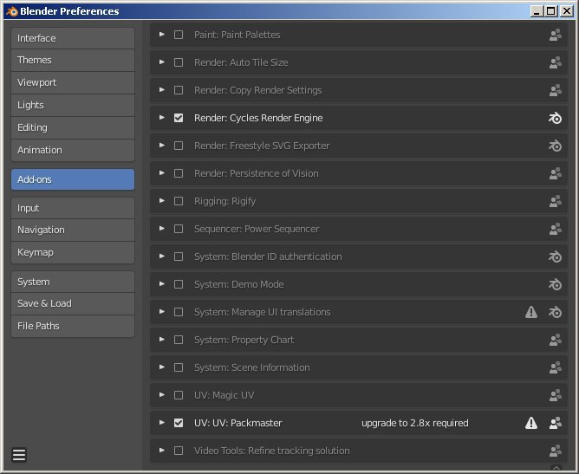Click warning triangle on Manage UI translations row
The height and width of the screenshot is (474, 579).
coord(531,312)
